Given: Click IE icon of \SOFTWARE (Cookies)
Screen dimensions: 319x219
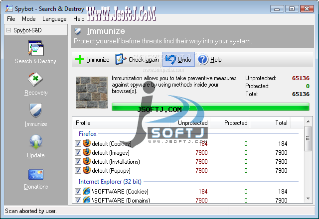Looking at the screenshot, I should (x=87, y=191).
